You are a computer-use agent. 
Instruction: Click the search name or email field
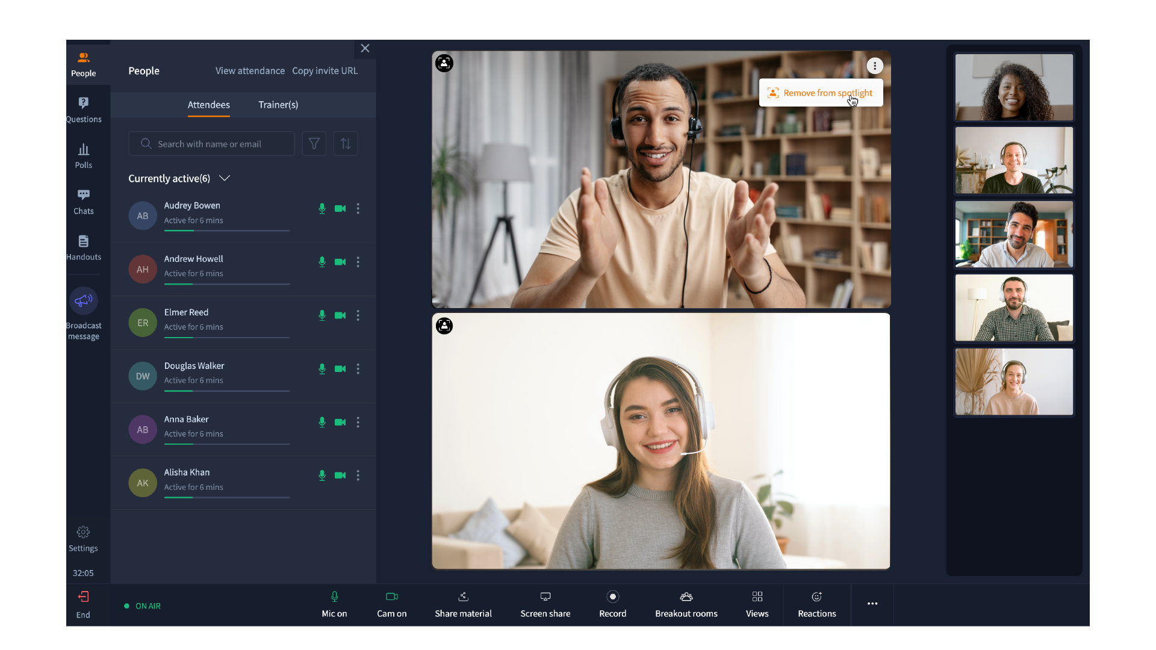point(211,144)
